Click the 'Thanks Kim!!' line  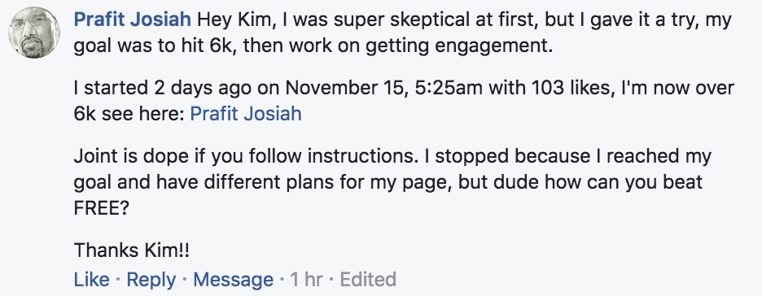[x=132, y=250]
